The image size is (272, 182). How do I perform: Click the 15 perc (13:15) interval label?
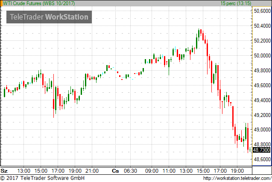[236, 3]
